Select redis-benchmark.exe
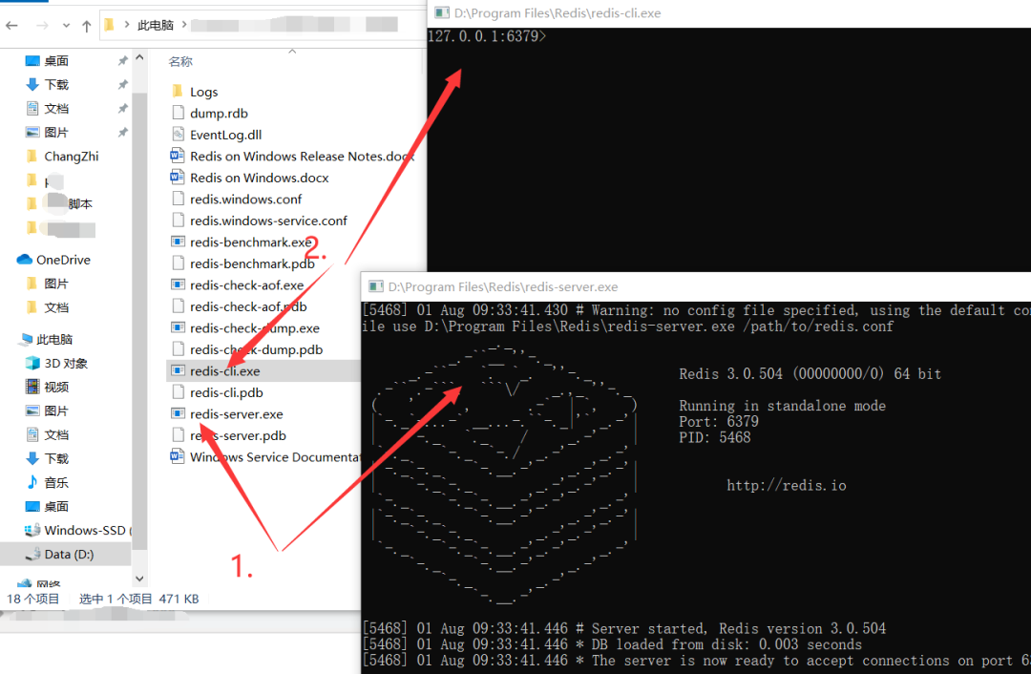Screen dimensions: 1031x674 (x=250, y=242)
